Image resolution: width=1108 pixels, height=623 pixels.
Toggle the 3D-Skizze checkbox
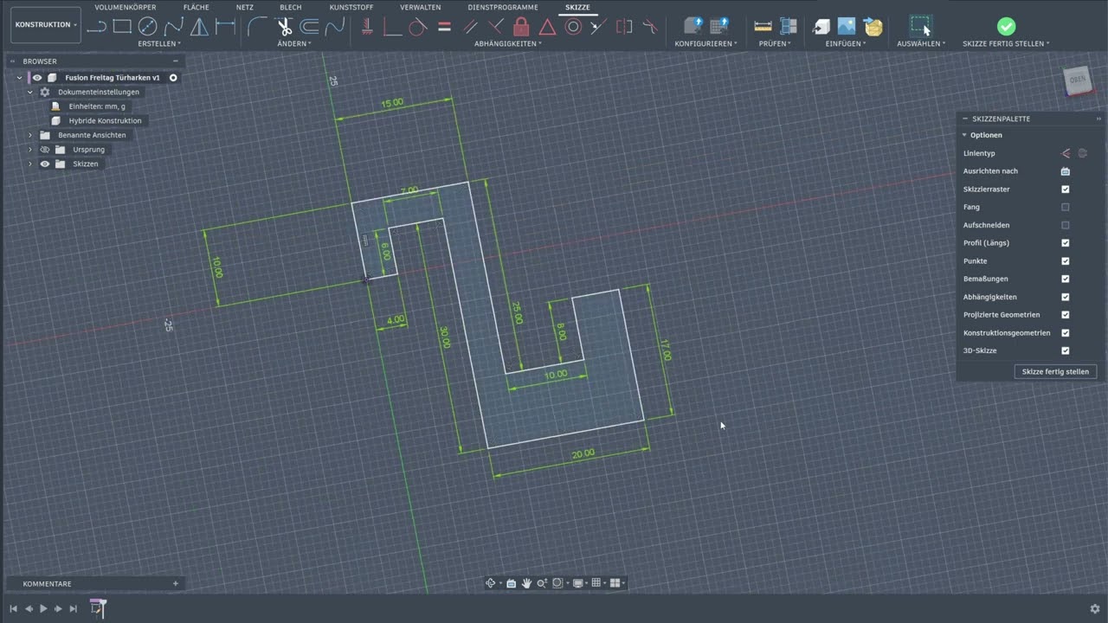[1066, 350]
